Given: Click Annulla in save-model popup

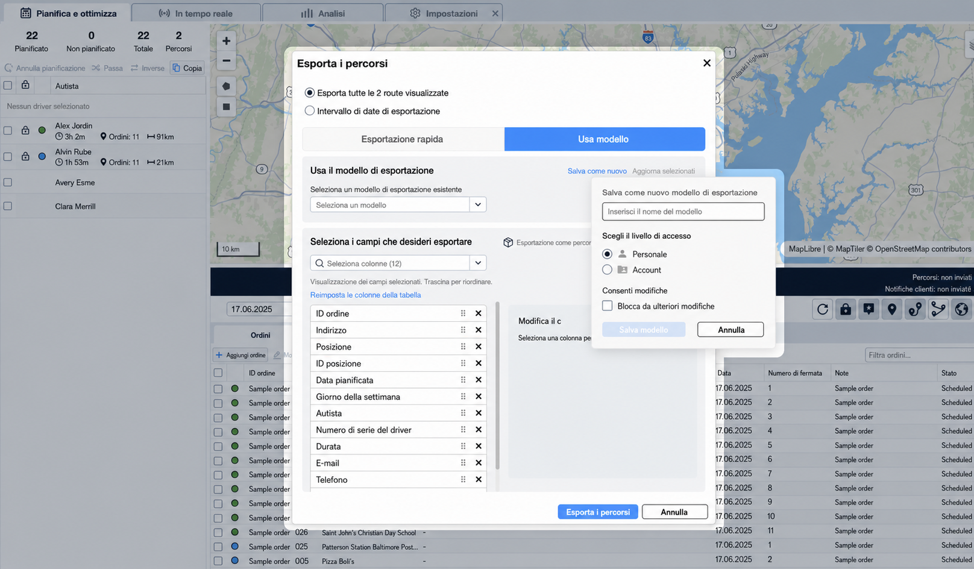Looking at the screenshot, I should click(x=730, y=330).
